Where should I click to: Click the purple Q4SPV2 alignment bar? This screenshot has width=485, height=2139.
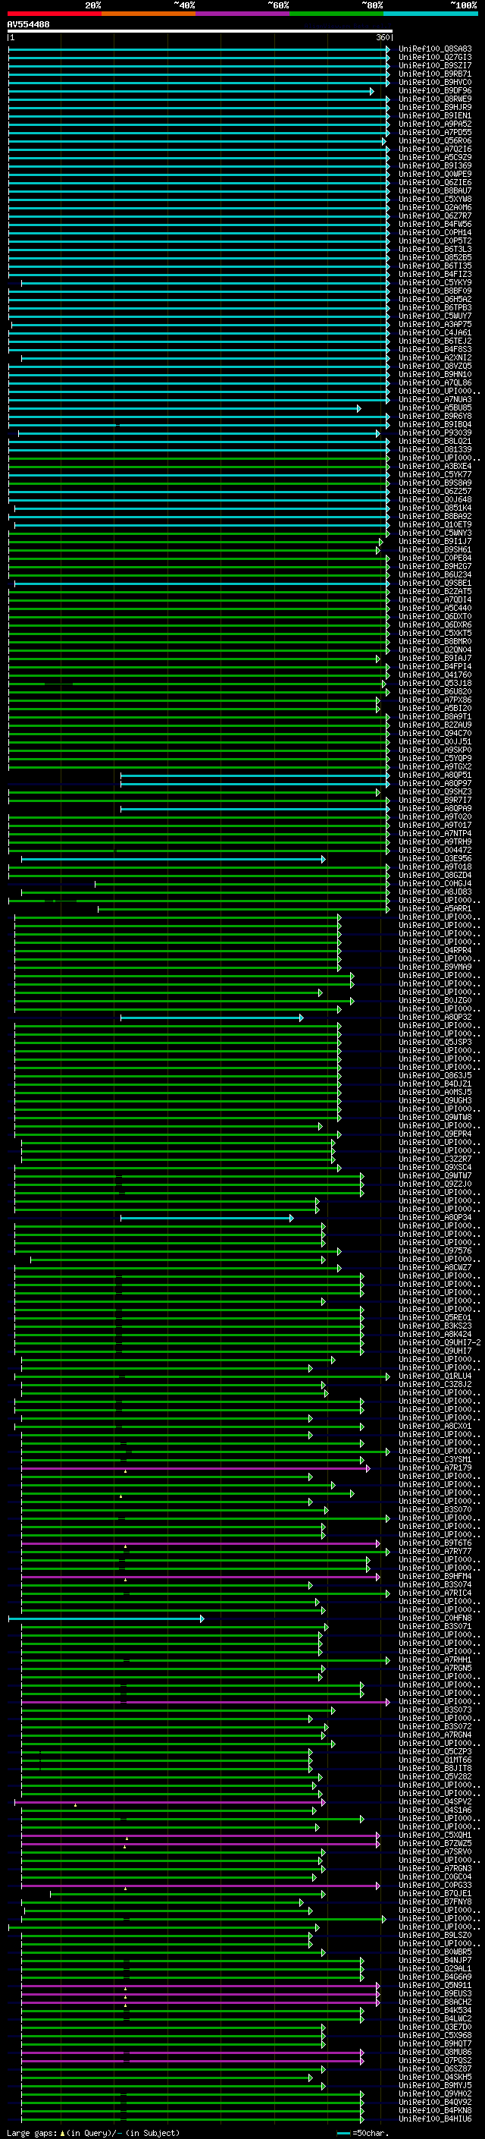click(x=170, y=1802)
